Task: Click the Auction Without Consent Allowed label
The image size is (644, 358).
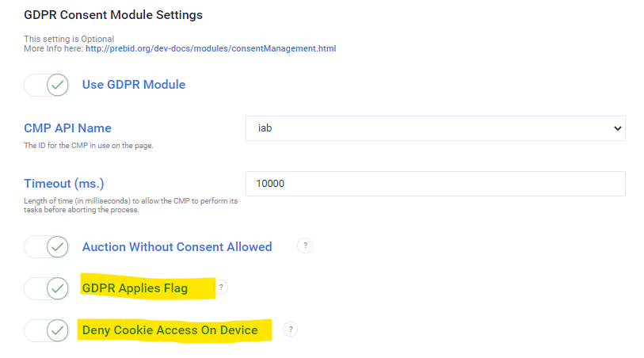Action: tap(177, 247)
